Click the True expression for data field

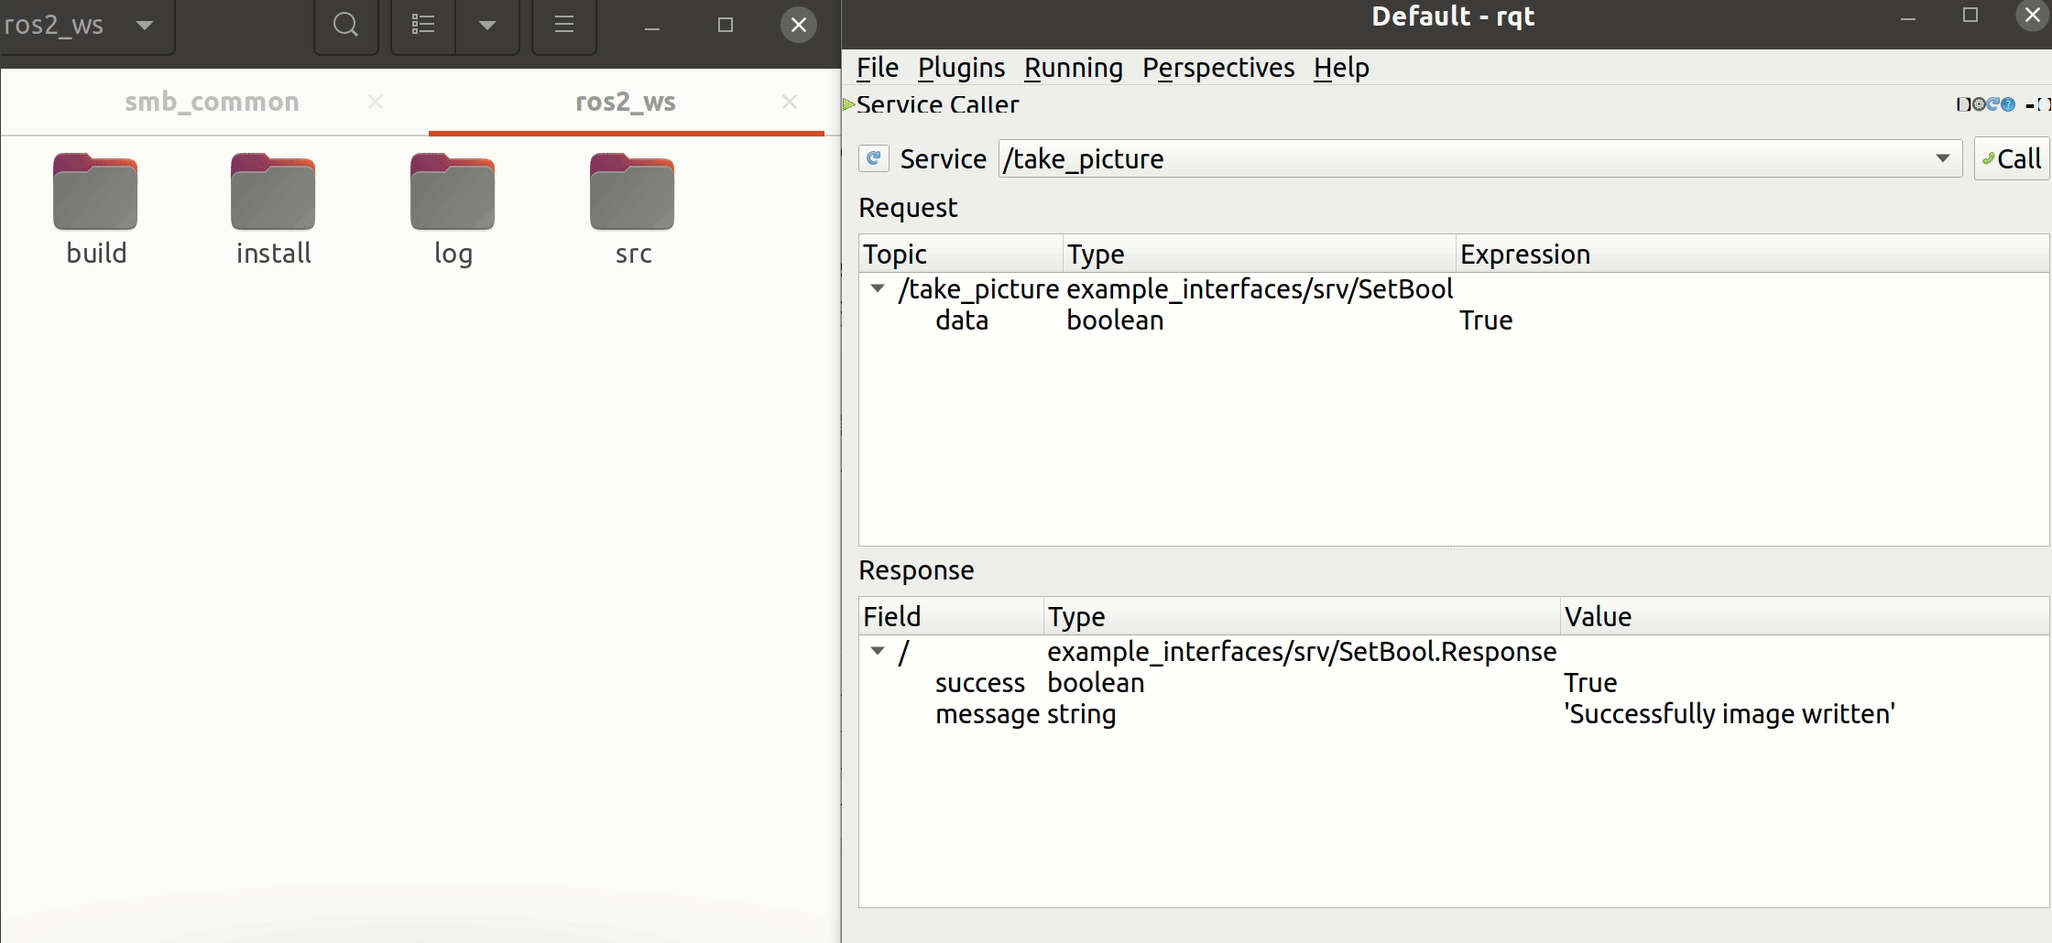tap(1486, 320)
